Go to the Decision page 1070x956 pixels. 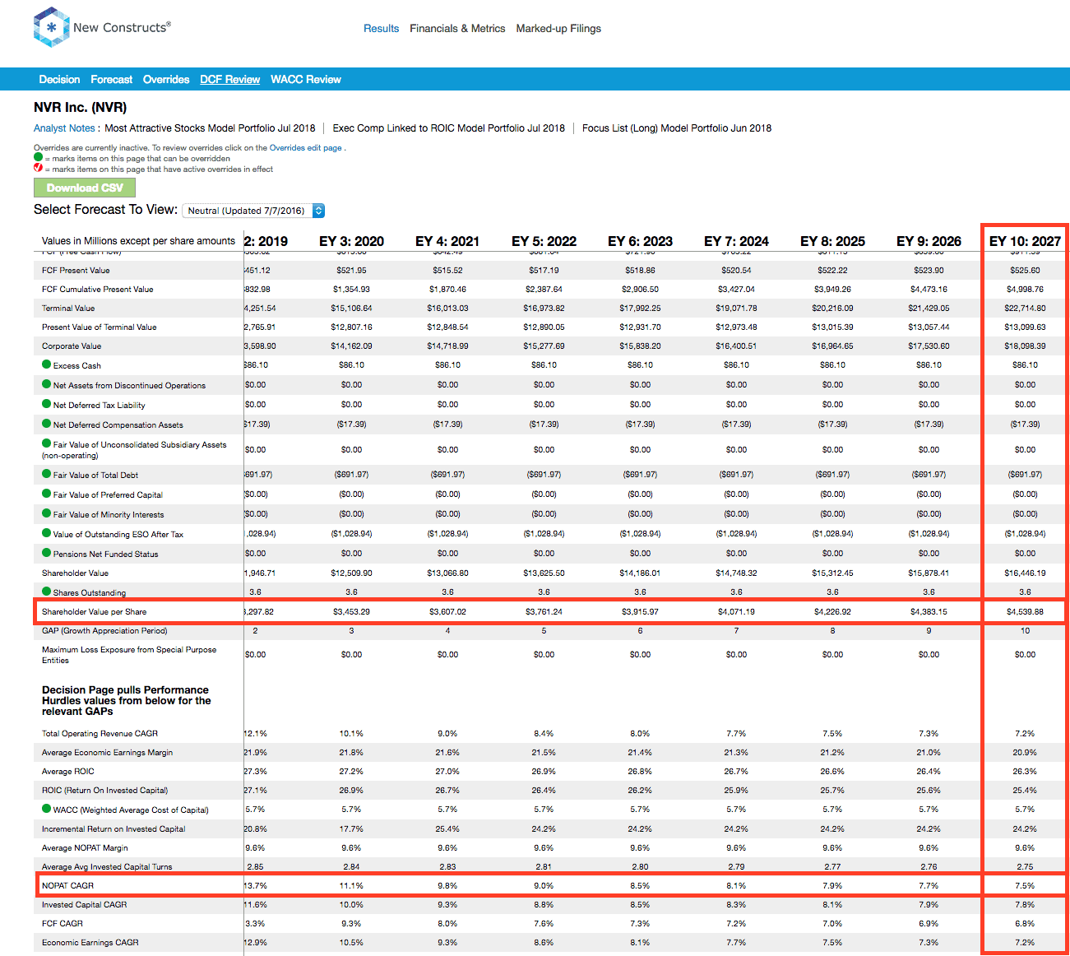click(x=59, y=80)
